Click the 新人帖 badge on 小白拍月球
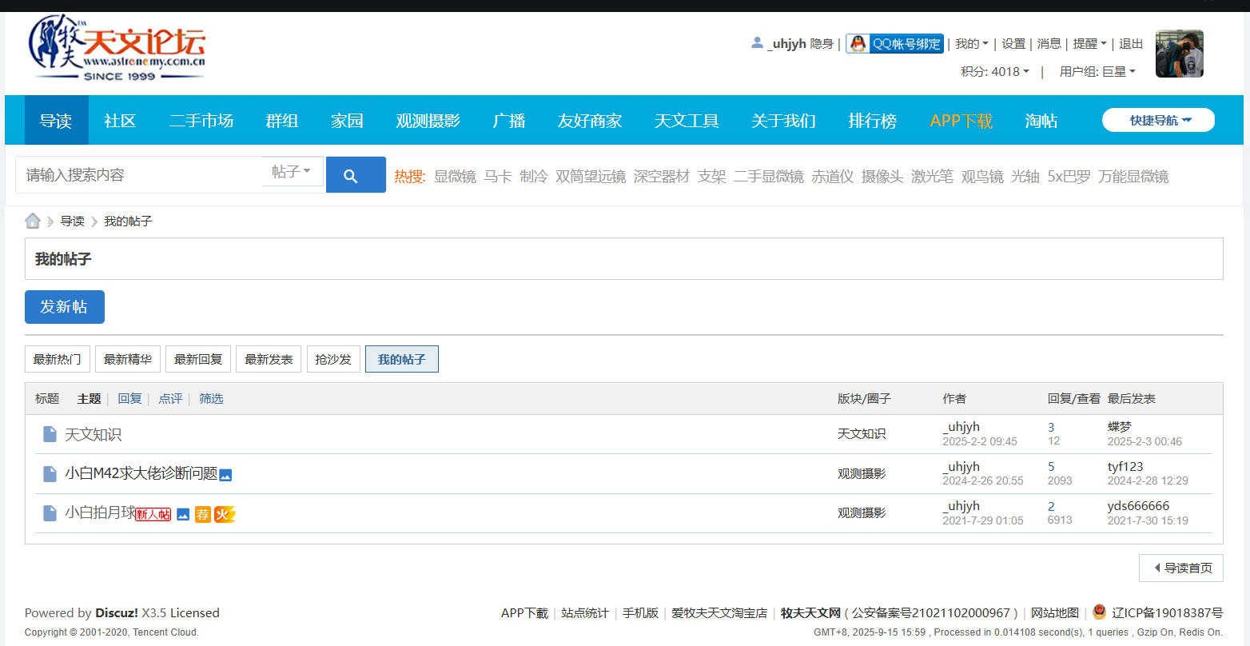 (x=153, y=514)
